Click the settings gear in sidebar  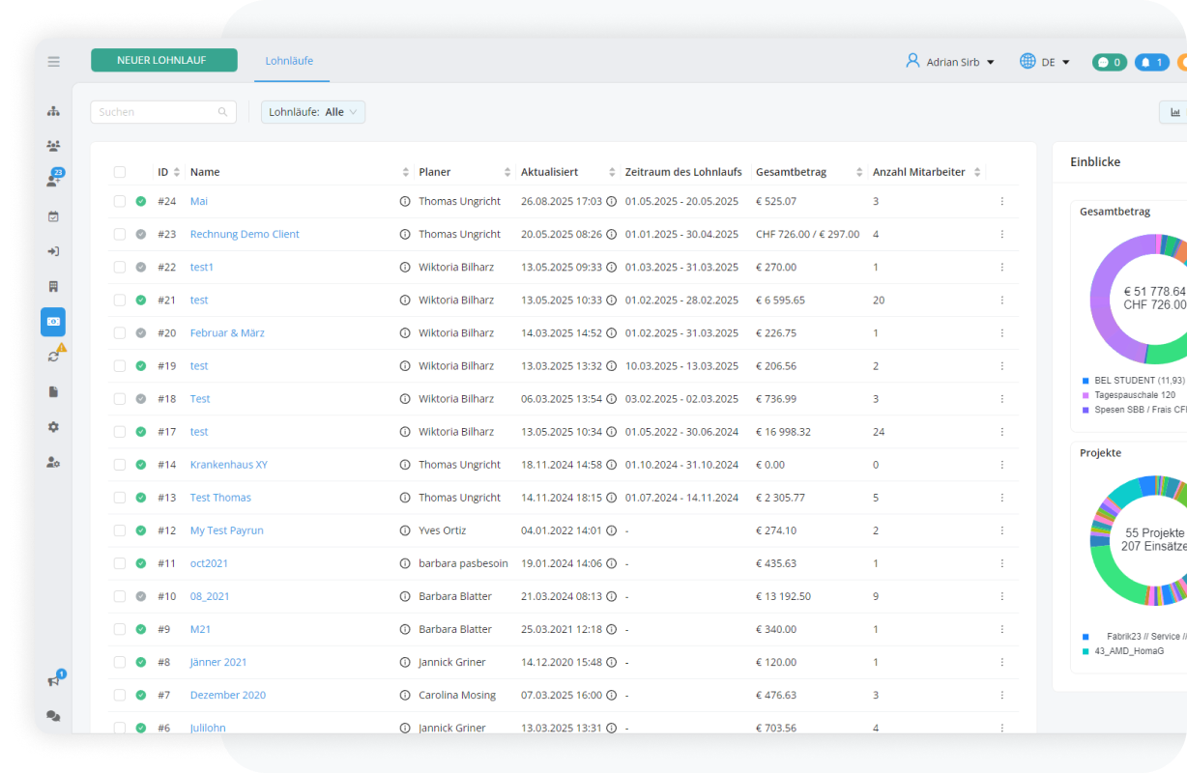[53, 427]
